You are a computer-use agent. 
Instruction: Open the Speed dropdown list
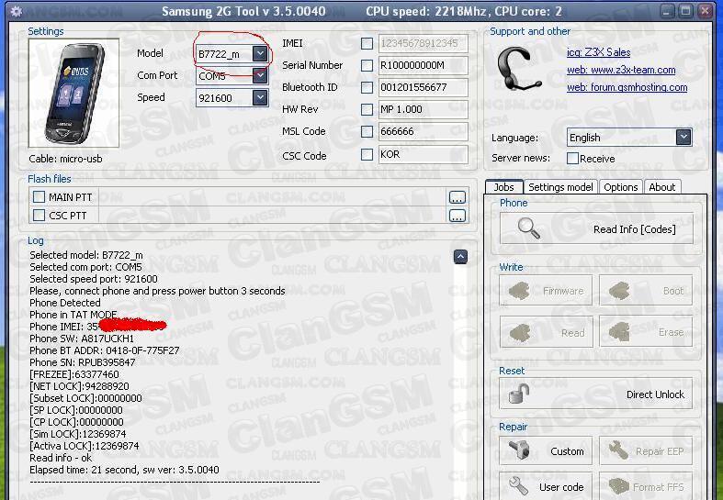pos(260,97)
